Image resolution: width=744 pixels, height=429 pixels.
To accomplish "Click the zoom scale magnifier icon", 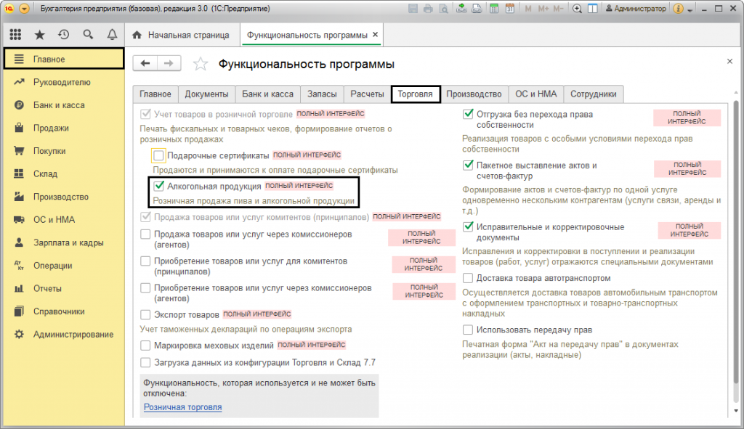I will click(577, 9).
